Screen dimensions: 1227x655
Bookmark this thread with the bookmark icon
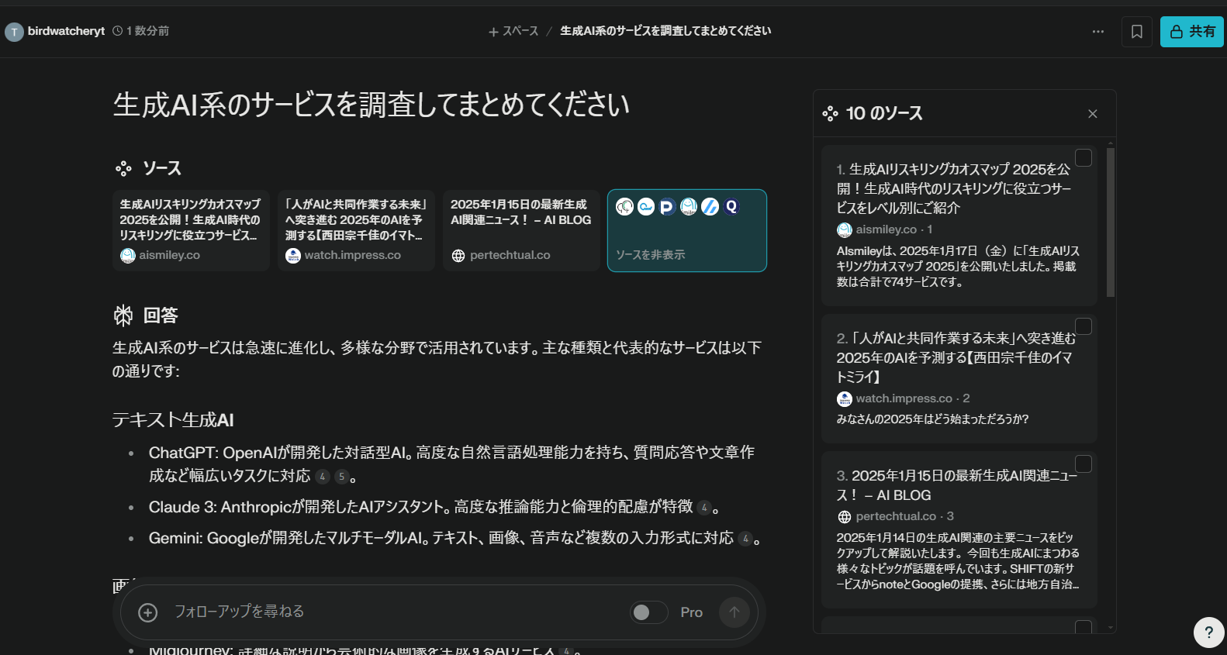point(1137,32)
